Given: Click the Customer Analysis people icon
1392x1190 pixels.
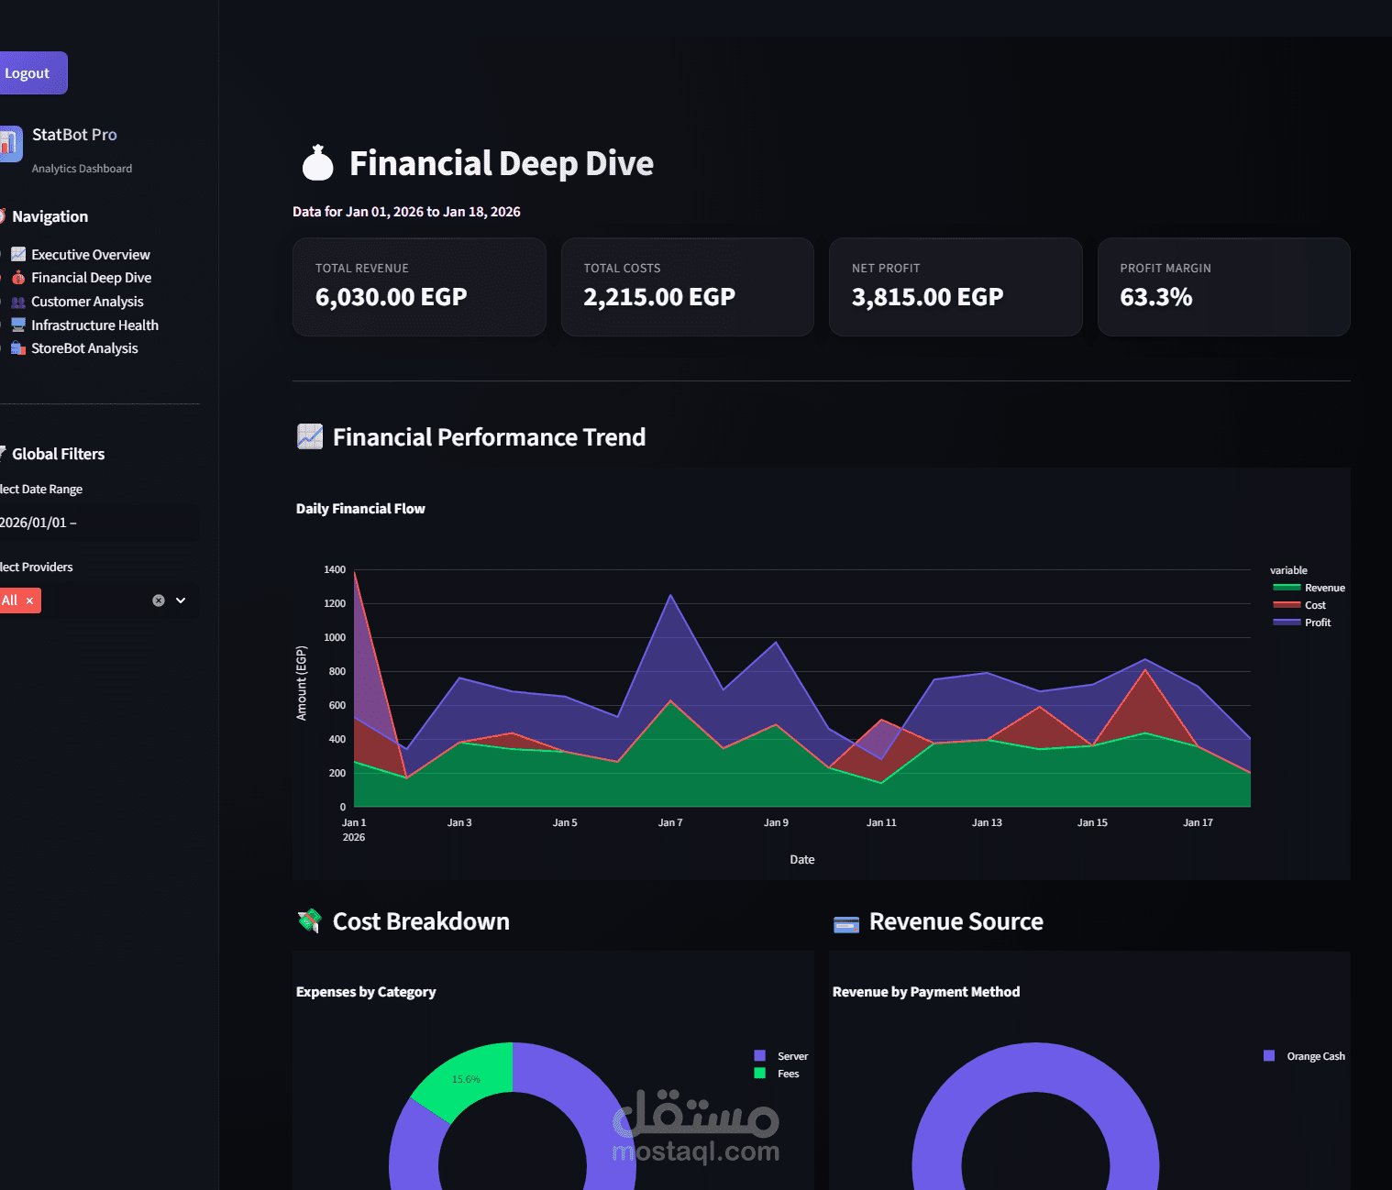Looking at the screenshot, I should [18, 302].
